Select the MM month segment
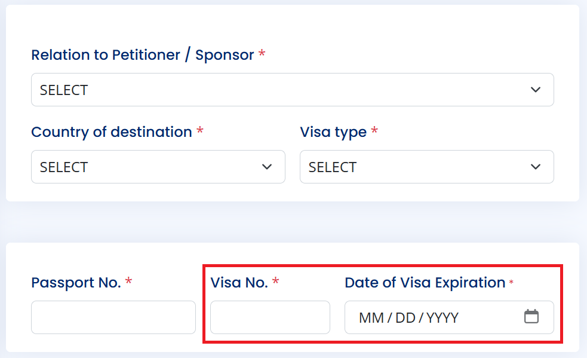Viewport: 587px width, 358px height. click(371, 318)
